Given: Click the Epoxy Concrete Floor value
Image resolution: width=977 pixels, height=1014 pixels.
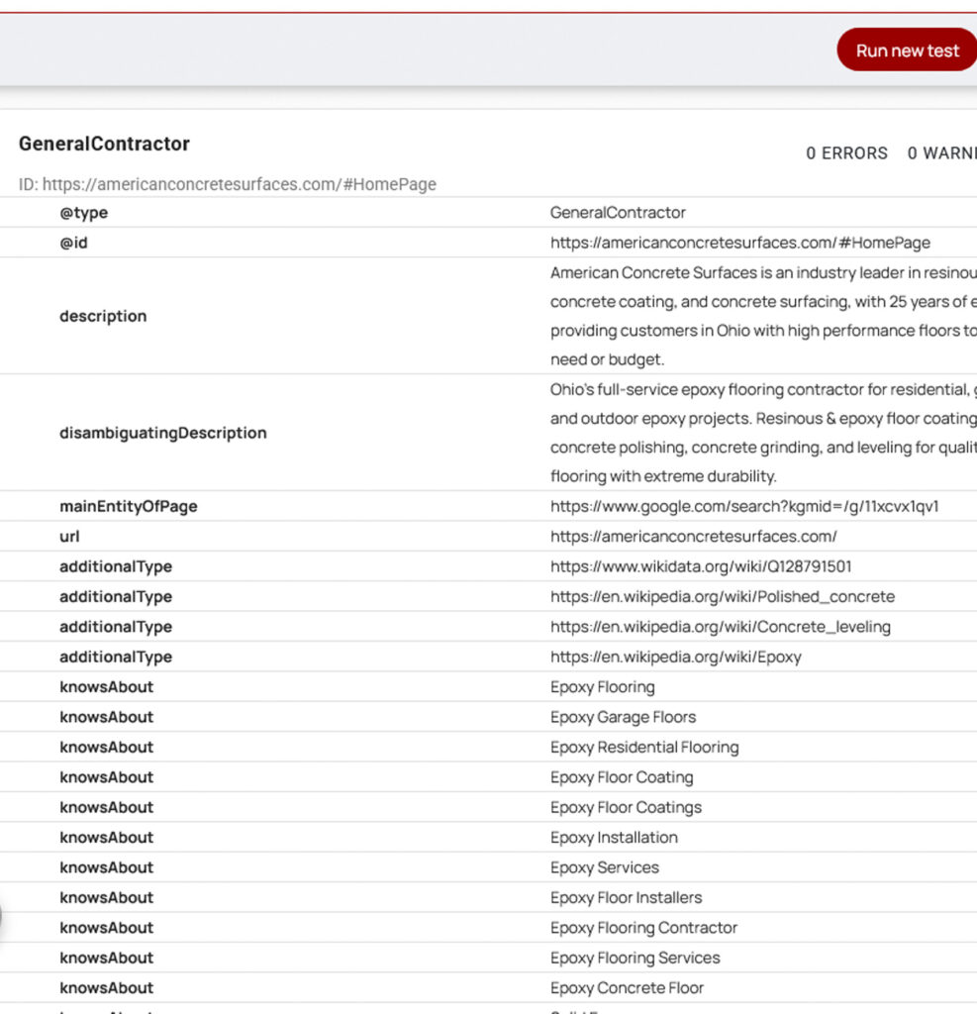Looking at the screenshot, I should pyautogui.click(x=627, y=987).
